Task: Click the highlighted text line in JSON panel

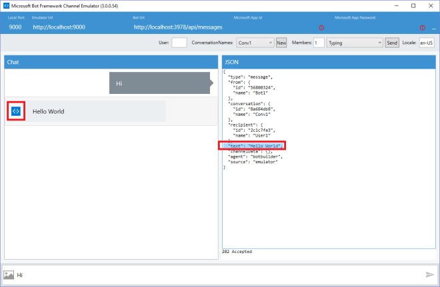Action: (253, 145)
